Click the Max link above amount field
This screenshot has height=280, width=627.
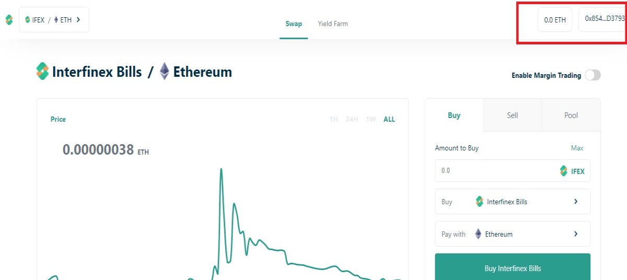point(577,148)
